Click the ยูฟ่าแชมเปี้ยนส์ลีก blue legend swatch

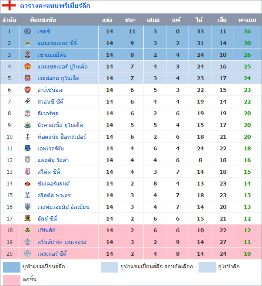pos(12,266)
